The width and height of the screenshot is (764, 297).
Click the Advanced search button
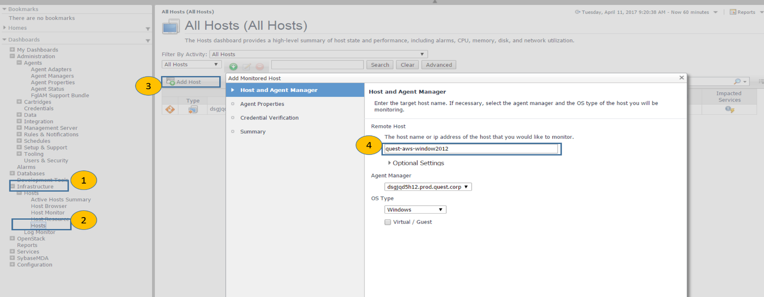(x=439, y=65)
